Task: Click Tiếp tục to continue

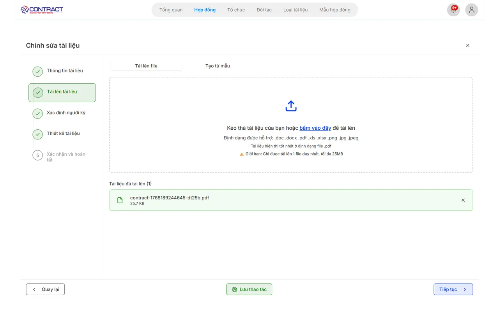Action: point(453,289)
